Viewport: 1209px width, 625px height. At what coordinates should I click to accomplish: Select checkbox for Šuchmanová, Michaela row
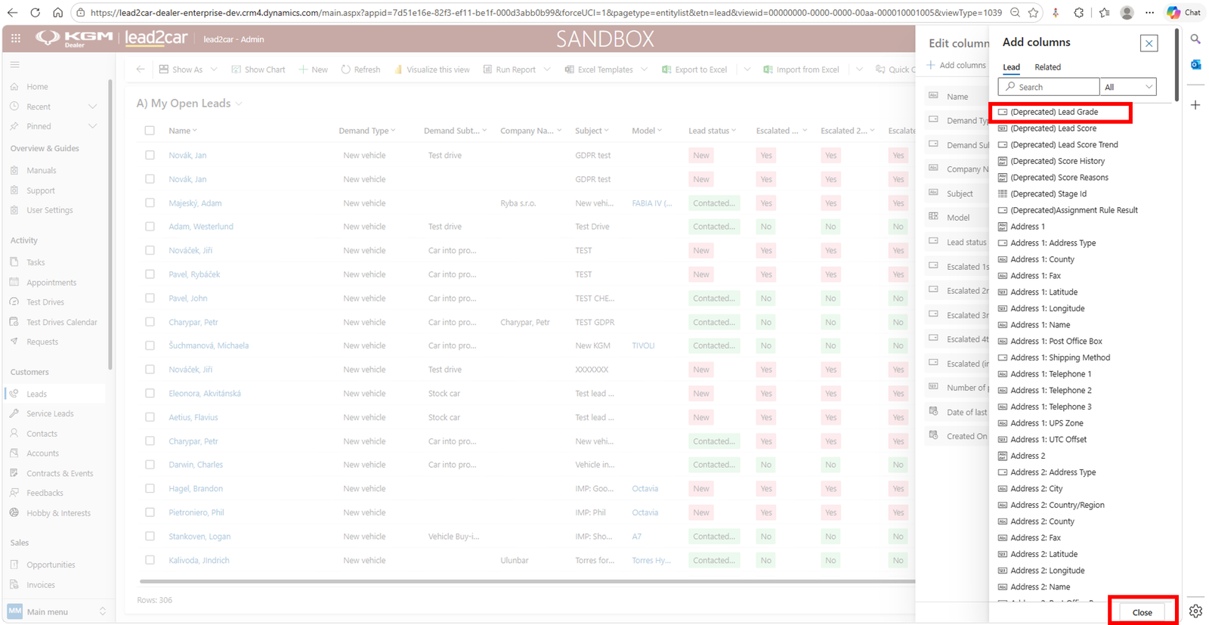[x=150, y=345]
